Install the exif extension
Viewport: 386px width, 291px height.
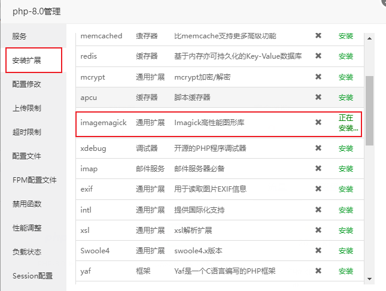point(346,189)
